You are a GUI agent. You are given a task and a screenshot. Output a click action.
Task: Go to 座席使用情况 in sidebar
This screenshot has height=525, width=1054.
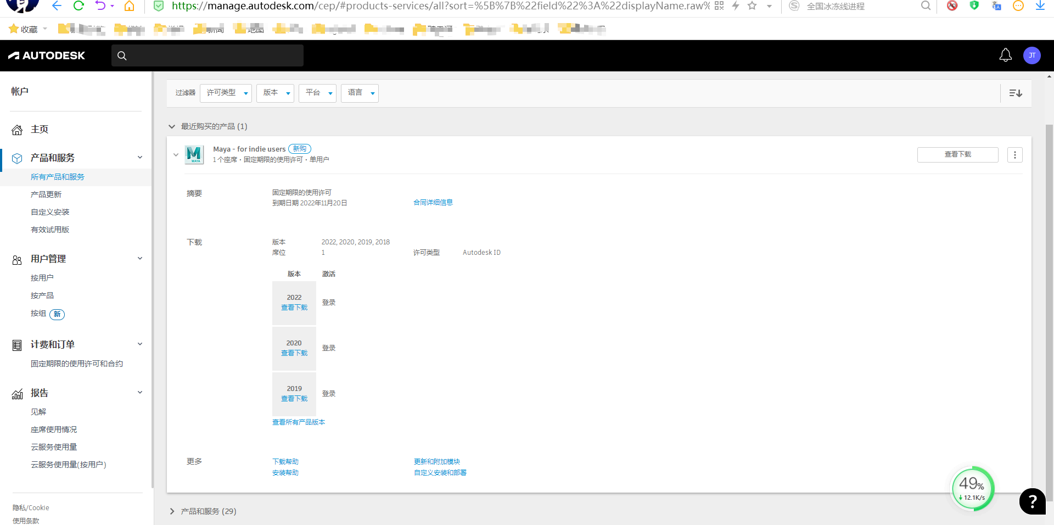coord(54,429)
